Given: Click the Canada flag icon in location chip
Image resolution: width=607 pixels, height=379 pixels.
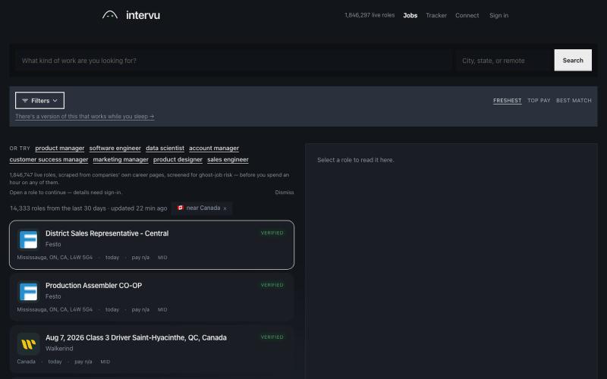Looking at the screenshot, I should point(181,208).
